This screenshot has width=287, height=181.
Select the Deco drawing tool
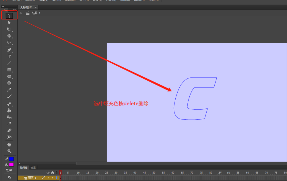9,137
